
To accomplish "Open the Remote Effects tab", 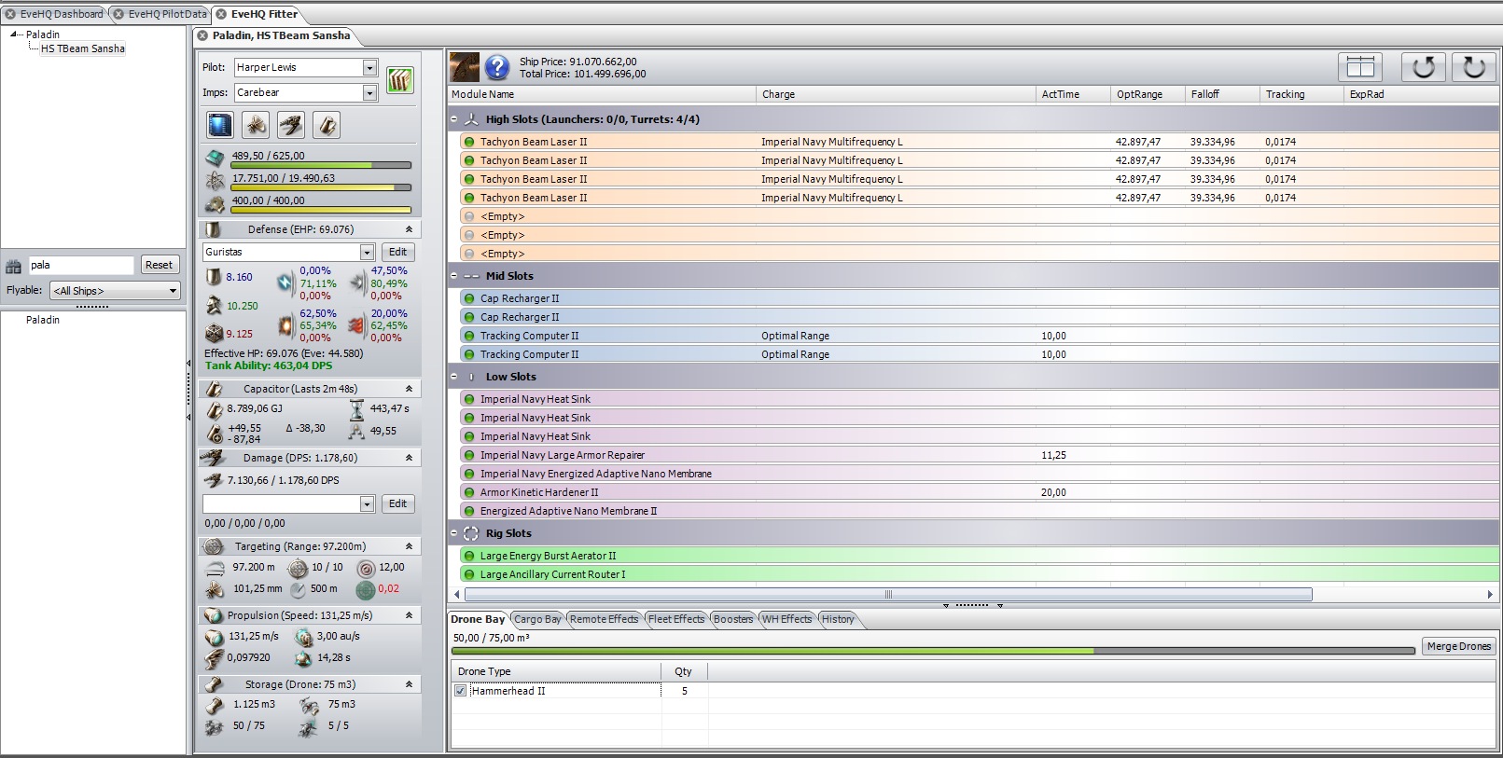I will click(604, 619).
